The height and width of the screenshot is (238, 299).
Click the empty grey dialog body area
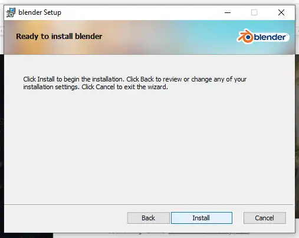149,146
